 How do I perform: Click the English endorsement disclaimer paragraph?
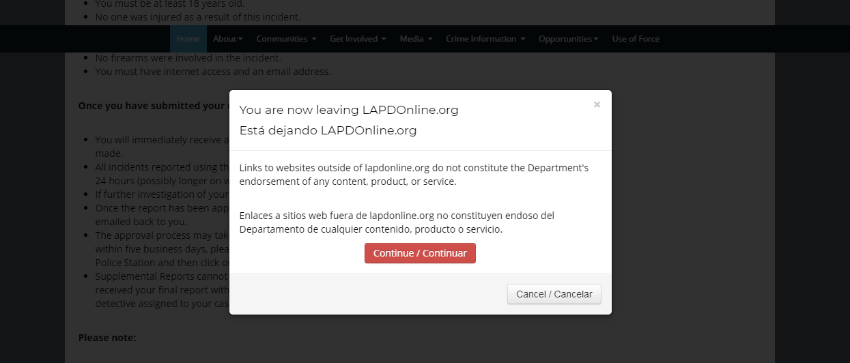coord(414,175)
